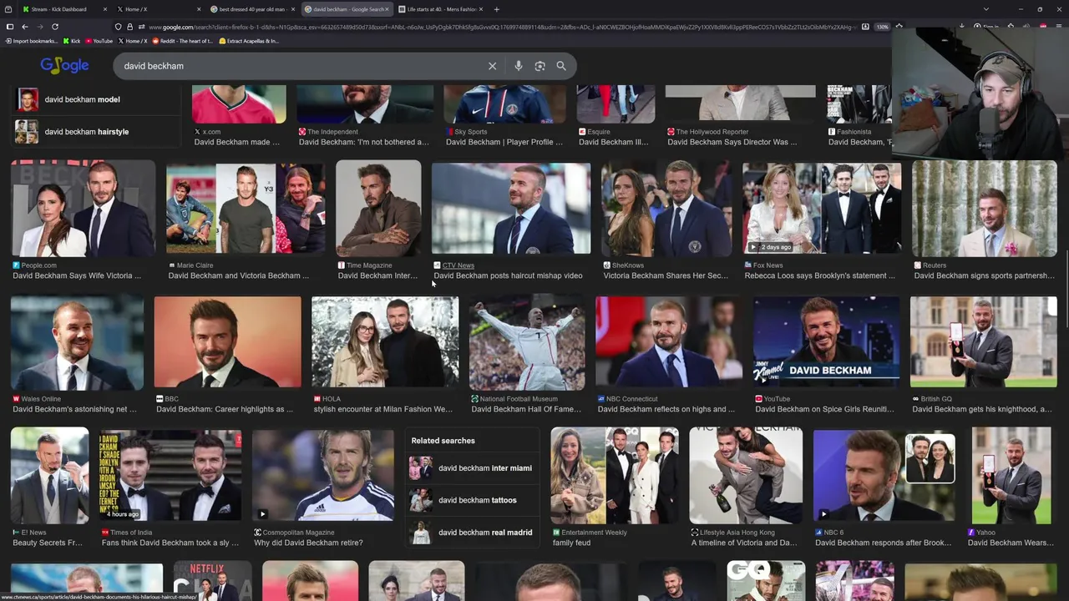Open the NBC Connecticut Beckham image
The width and height of the screenshot is (1069, 601).
[x=669, y=342]
